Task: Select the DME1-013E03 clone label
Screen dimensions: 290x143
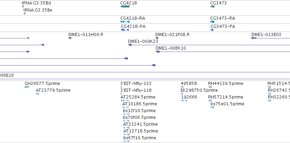Action: point(266,35)
